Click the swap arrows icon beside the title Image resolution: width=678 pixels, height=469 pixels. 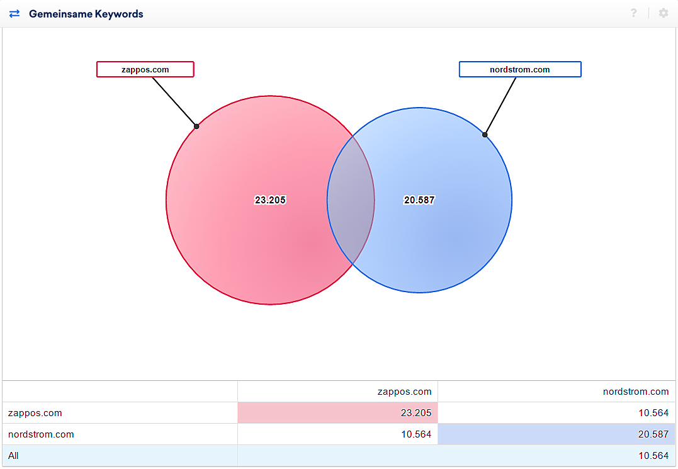tap(14, 13)
